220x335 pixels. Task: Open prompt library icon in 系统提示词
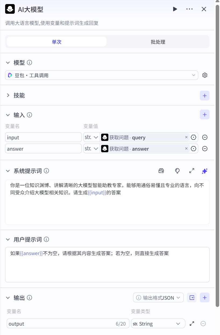(161, 171)
